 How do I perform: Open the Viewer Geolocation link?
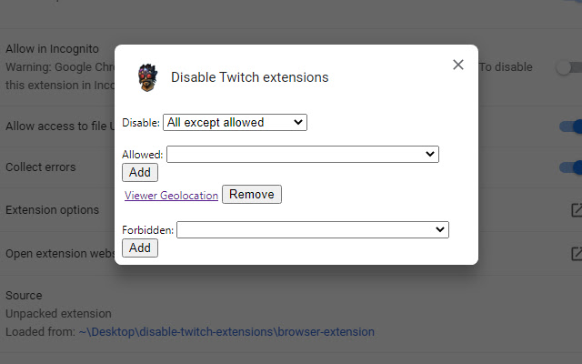pos(171,195)
